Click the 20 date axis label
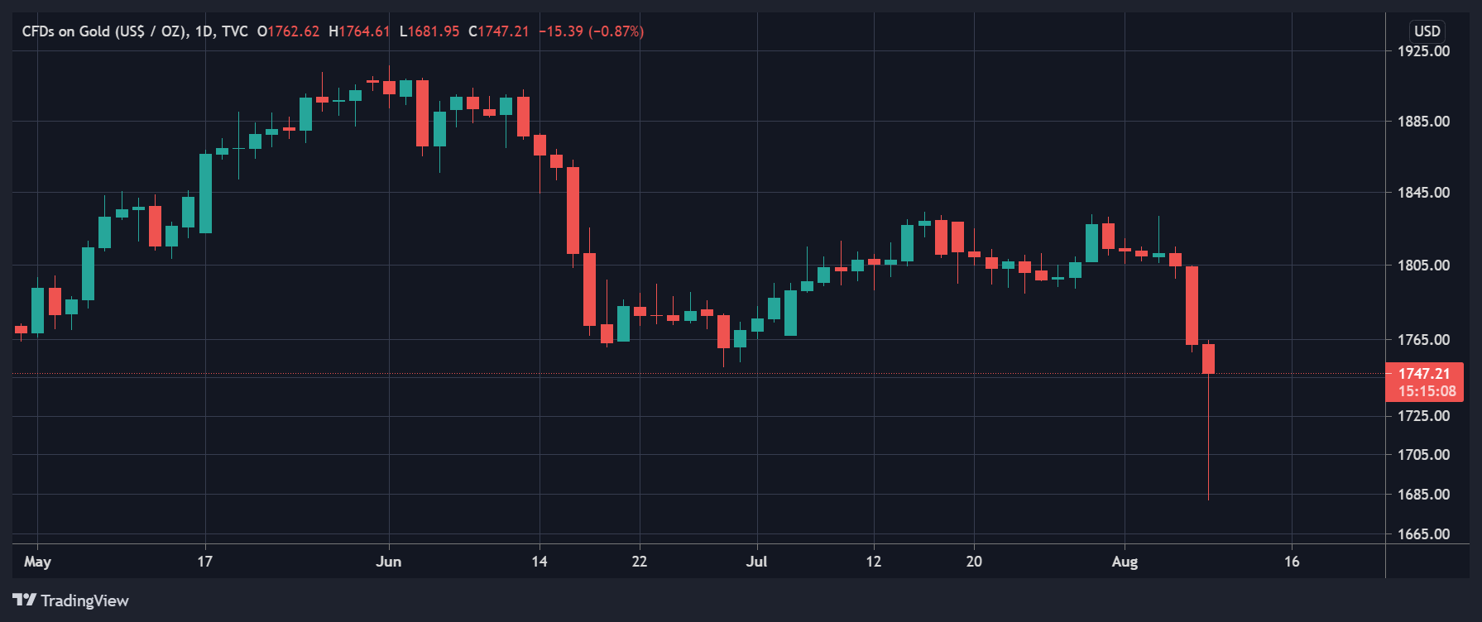 point(974,562)
